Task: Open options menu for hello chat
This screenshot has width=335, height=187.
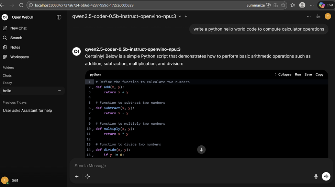Action: click(59, 91)
